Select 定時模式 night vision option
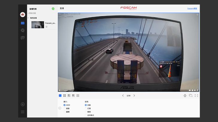This screenshot has width=218, height=122. (86, 115)
